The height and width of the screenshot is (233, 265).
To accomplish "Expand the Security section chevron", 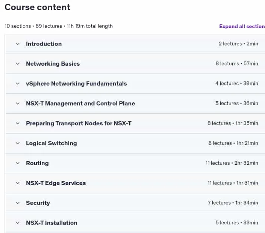I will tap(18, 203).
